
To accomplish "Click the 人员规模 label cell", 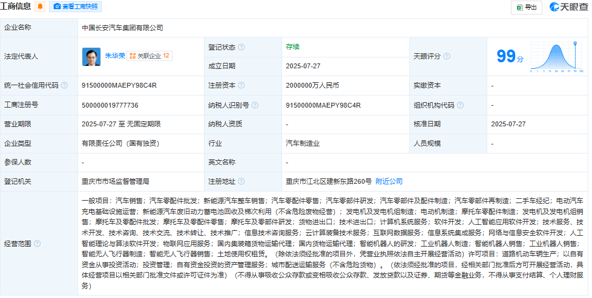I will tap(448, 143).
